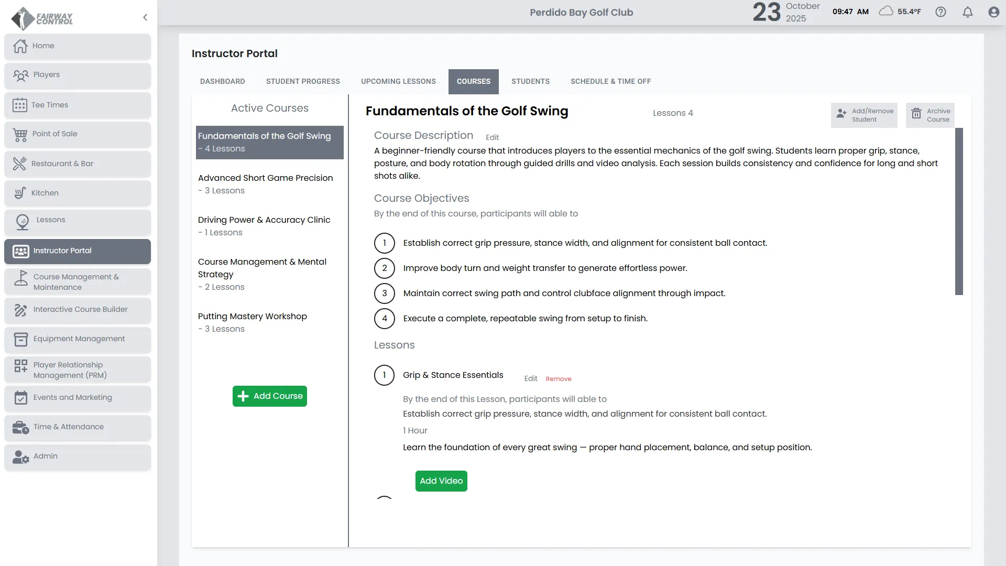The height and width of the screenshot is (566, 1006).
Task: Click the help question mark icon
Action: 941,12
